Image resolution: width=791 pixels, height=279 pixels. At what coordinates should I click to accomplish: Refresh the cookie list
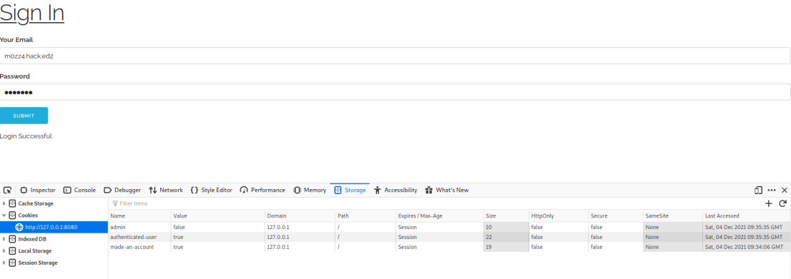click(x=783, y=203)
